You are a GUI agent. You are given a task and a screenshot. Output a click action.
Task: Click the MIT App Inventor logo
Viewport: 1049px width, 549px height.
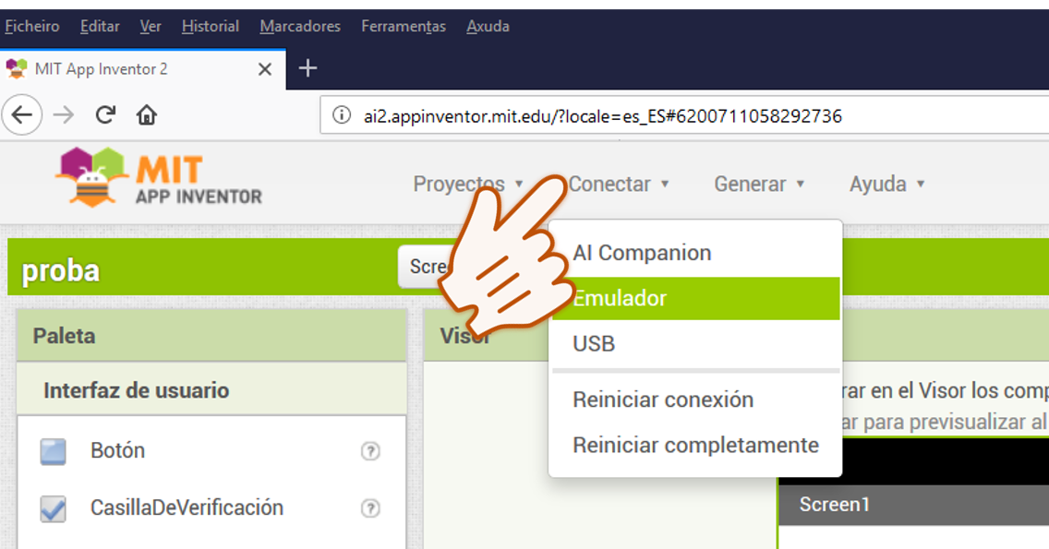(x=159, y=177)
